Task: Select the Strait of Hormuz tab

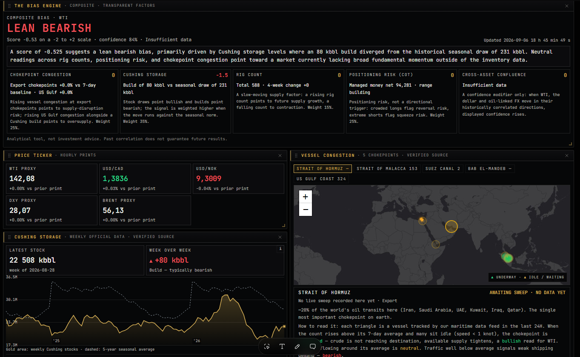Action: click(x=323, y=169)
